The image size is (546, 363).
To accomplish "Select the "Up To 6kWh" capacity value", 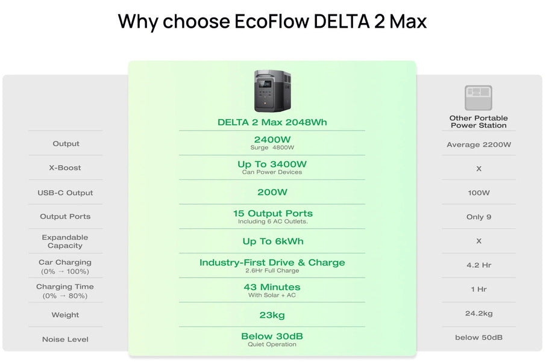I will coord(272,241).
